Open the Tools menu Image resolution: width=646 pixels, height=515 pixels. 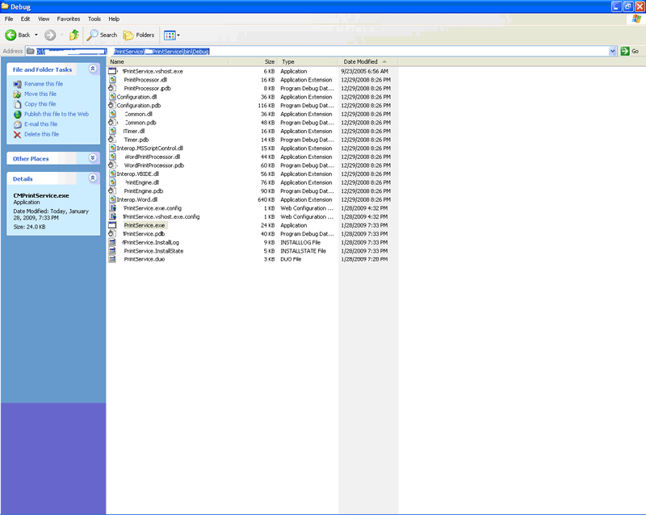[94, 19]
